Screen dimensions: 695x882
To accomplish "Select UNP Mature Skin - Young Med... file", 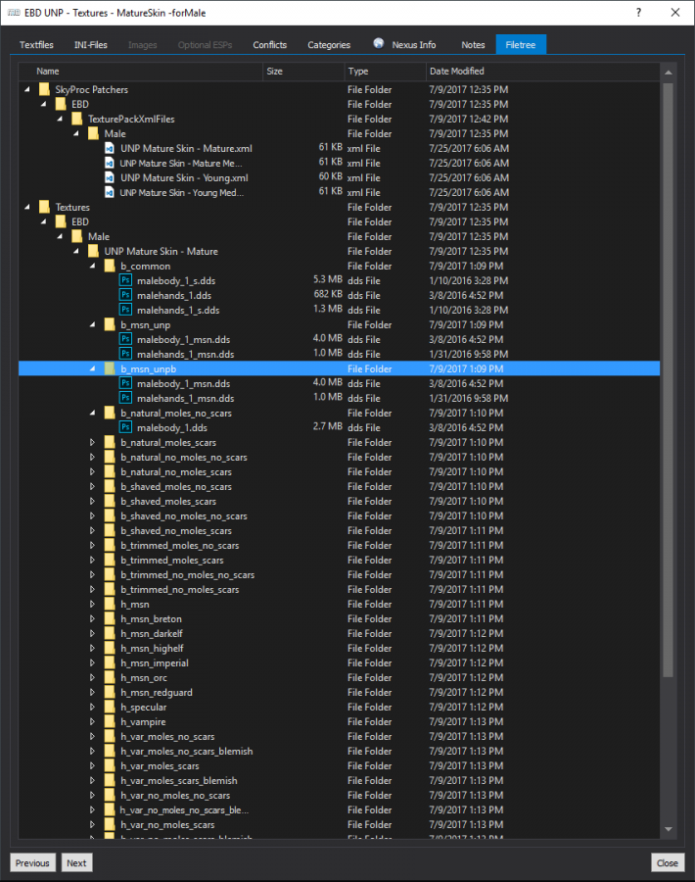I will point(340,192).
